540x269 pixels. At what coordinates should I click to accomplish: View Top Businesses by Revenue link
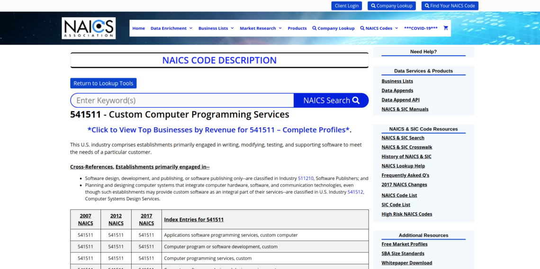(x=219, y=130)
